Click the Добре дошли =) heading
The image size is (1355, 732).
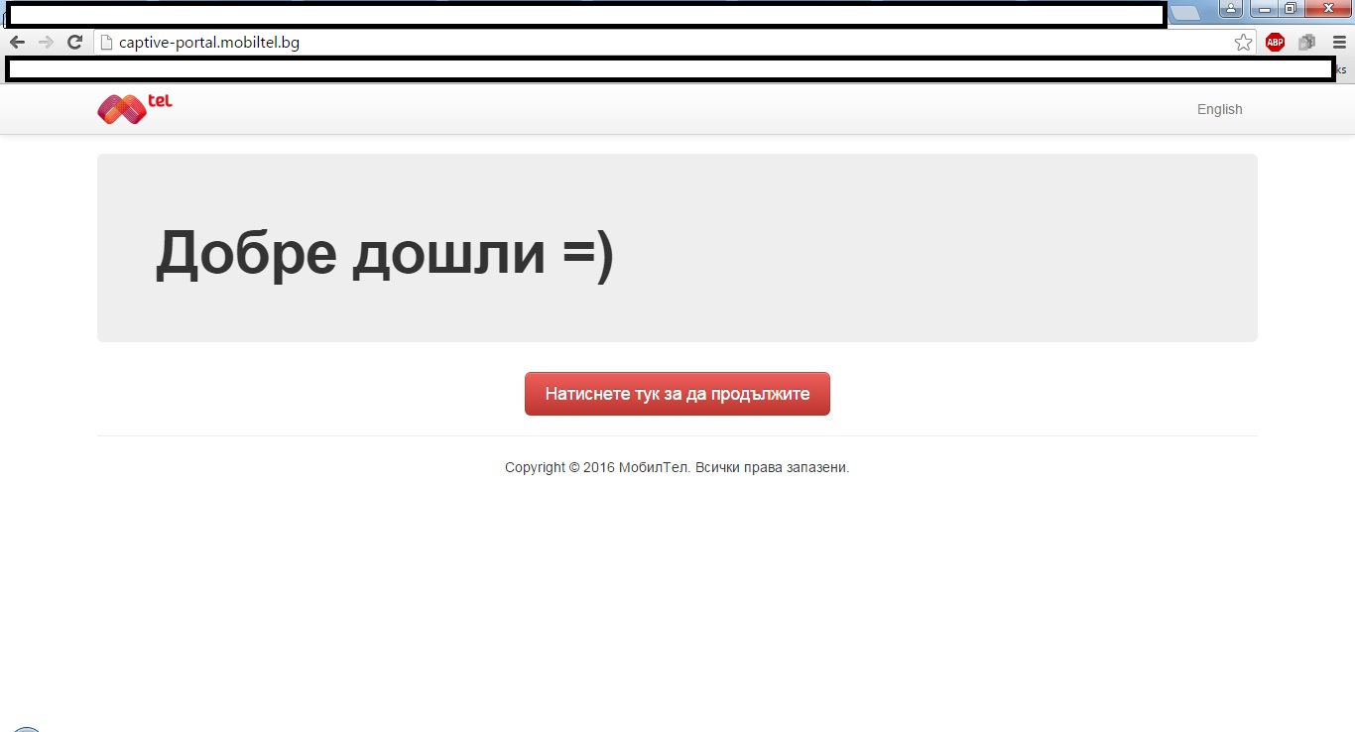pos(385,252)
